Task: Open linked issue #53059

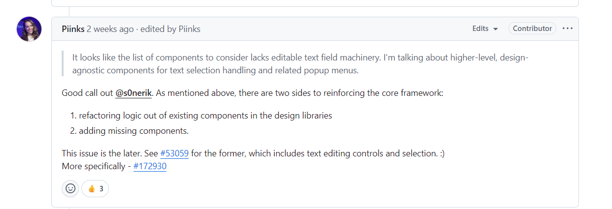Action: click(x=175, y=153)
